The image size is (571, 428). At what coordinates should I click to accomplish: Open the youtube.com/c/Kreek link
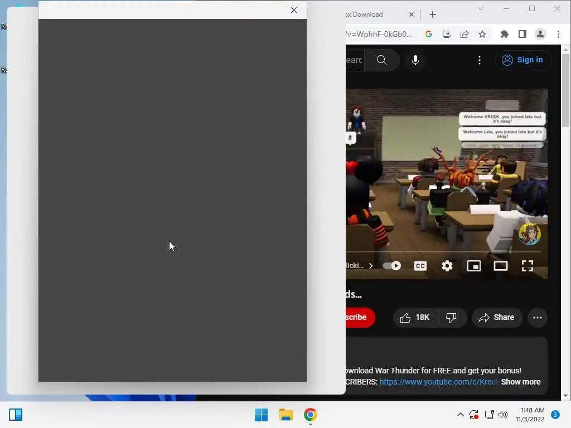click(x=438, y=382)
